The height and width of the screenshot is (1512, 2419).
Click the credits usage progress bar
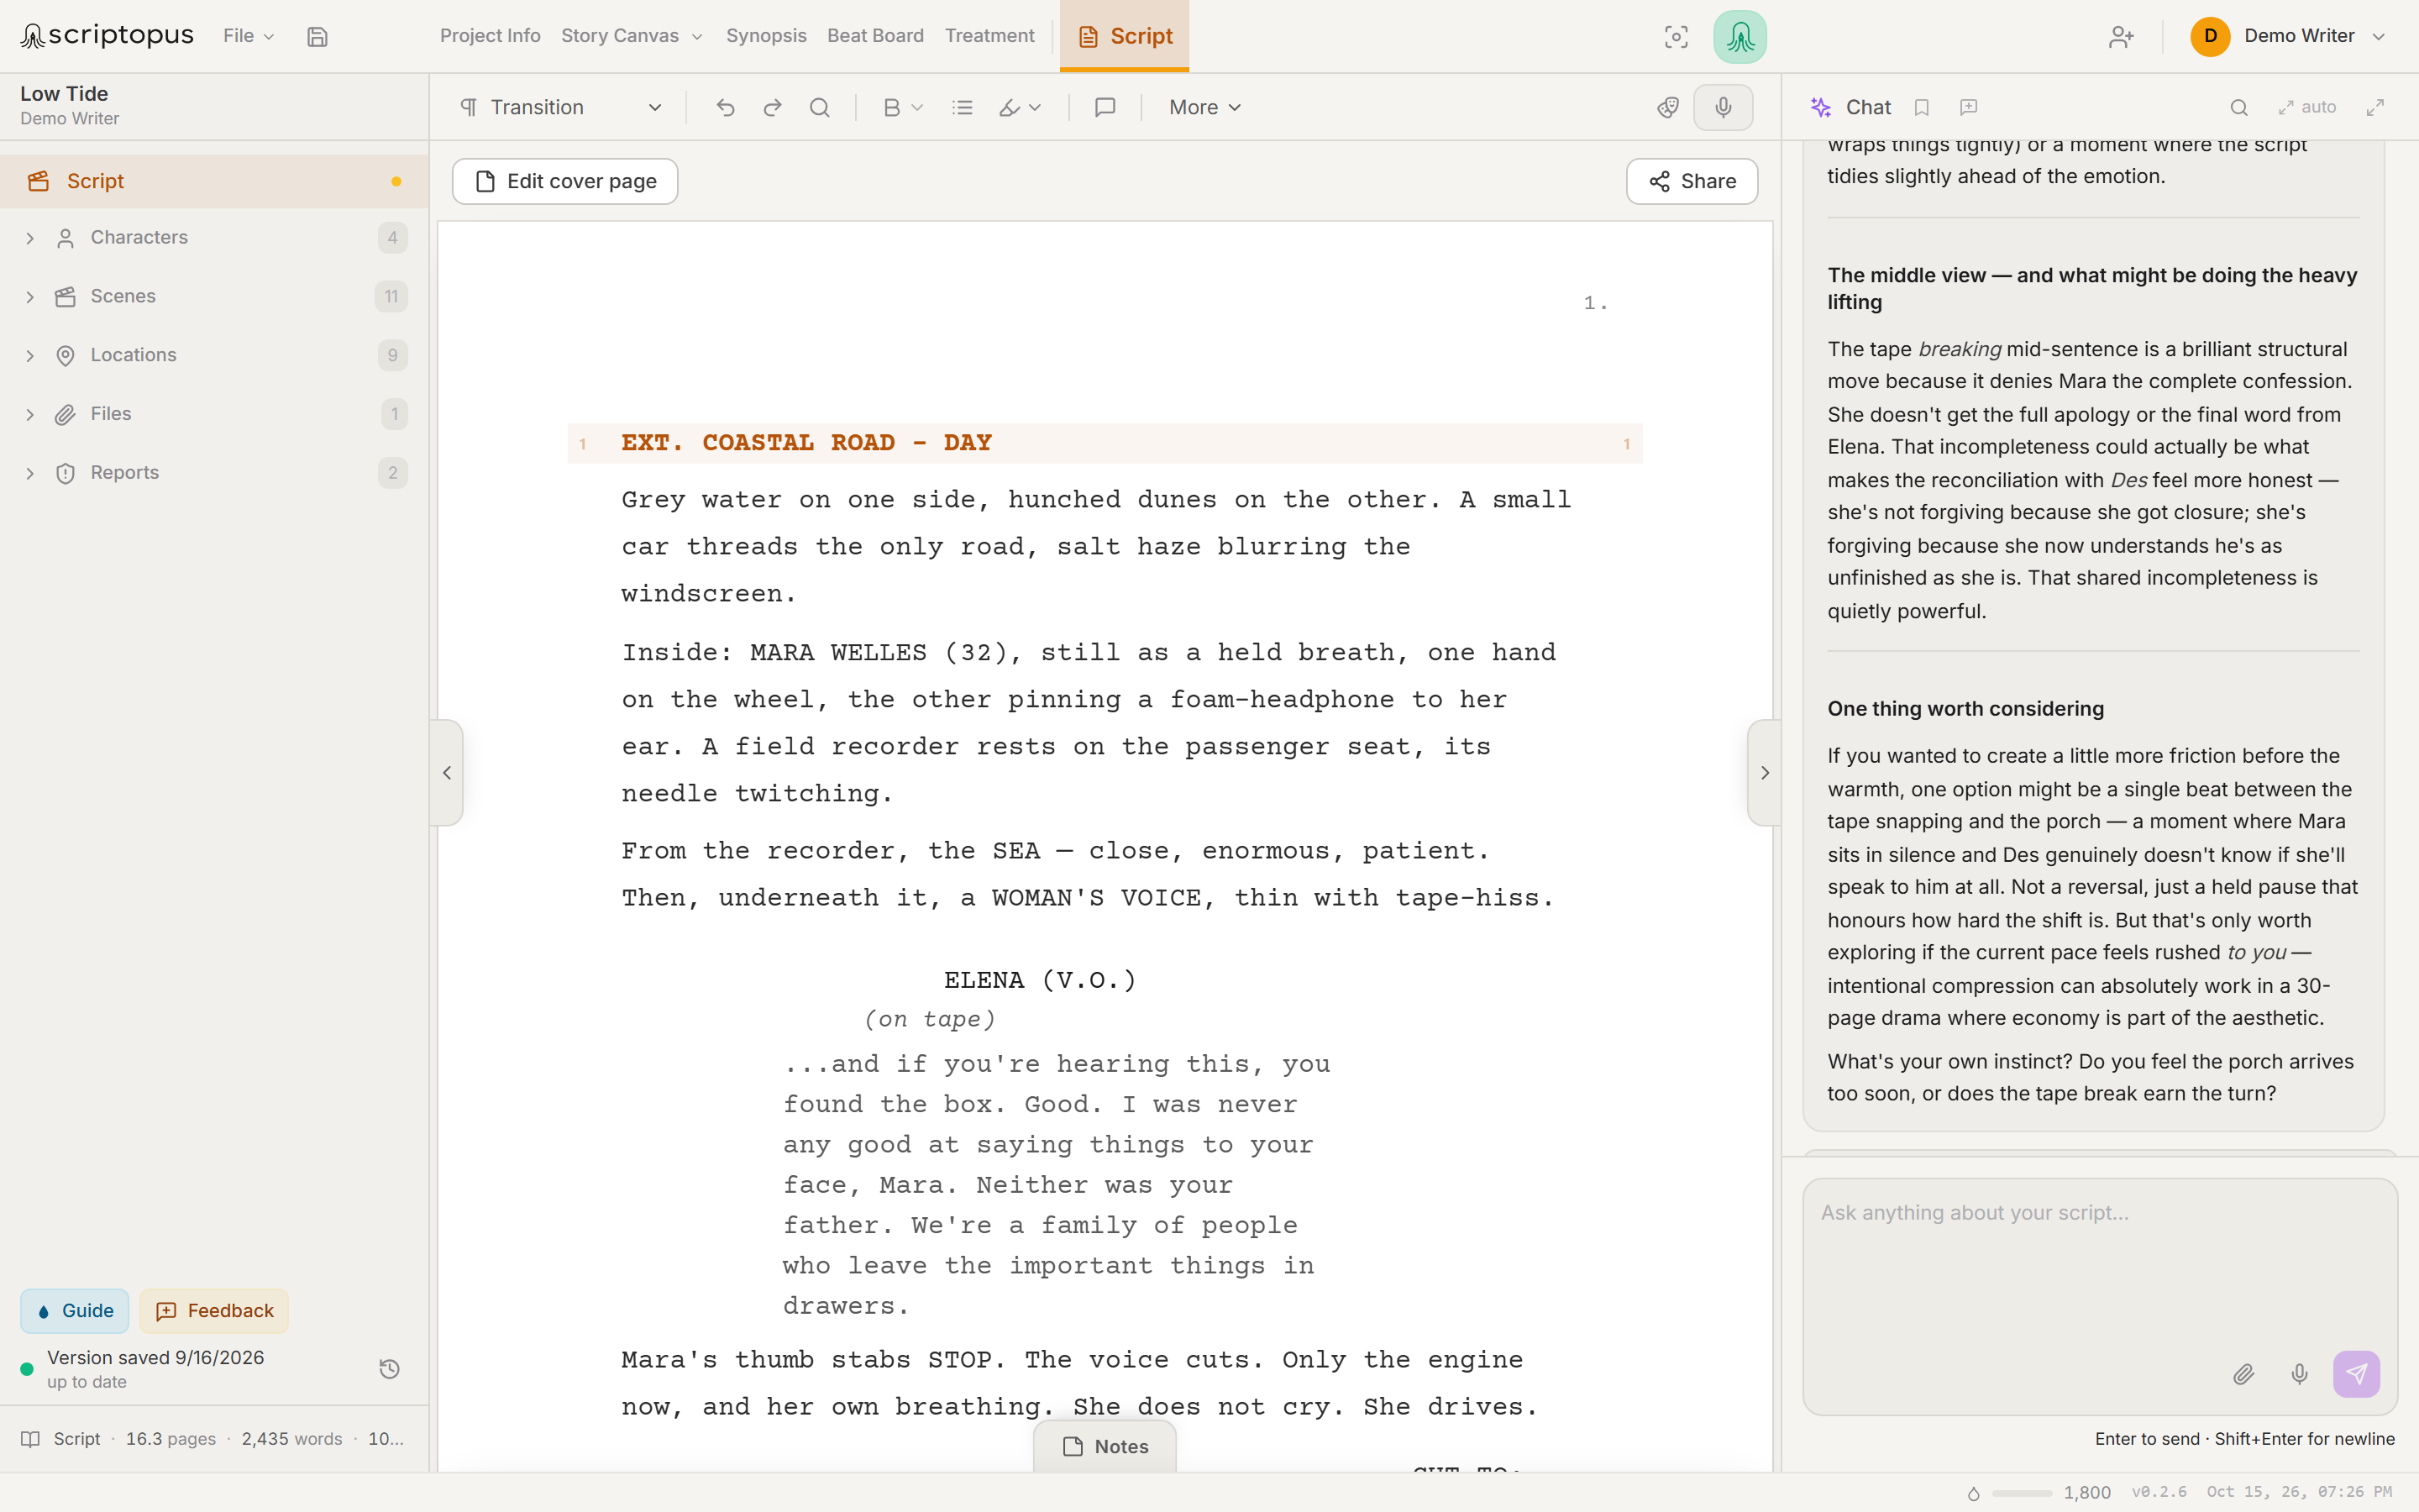click(x=2021, y=1493)
